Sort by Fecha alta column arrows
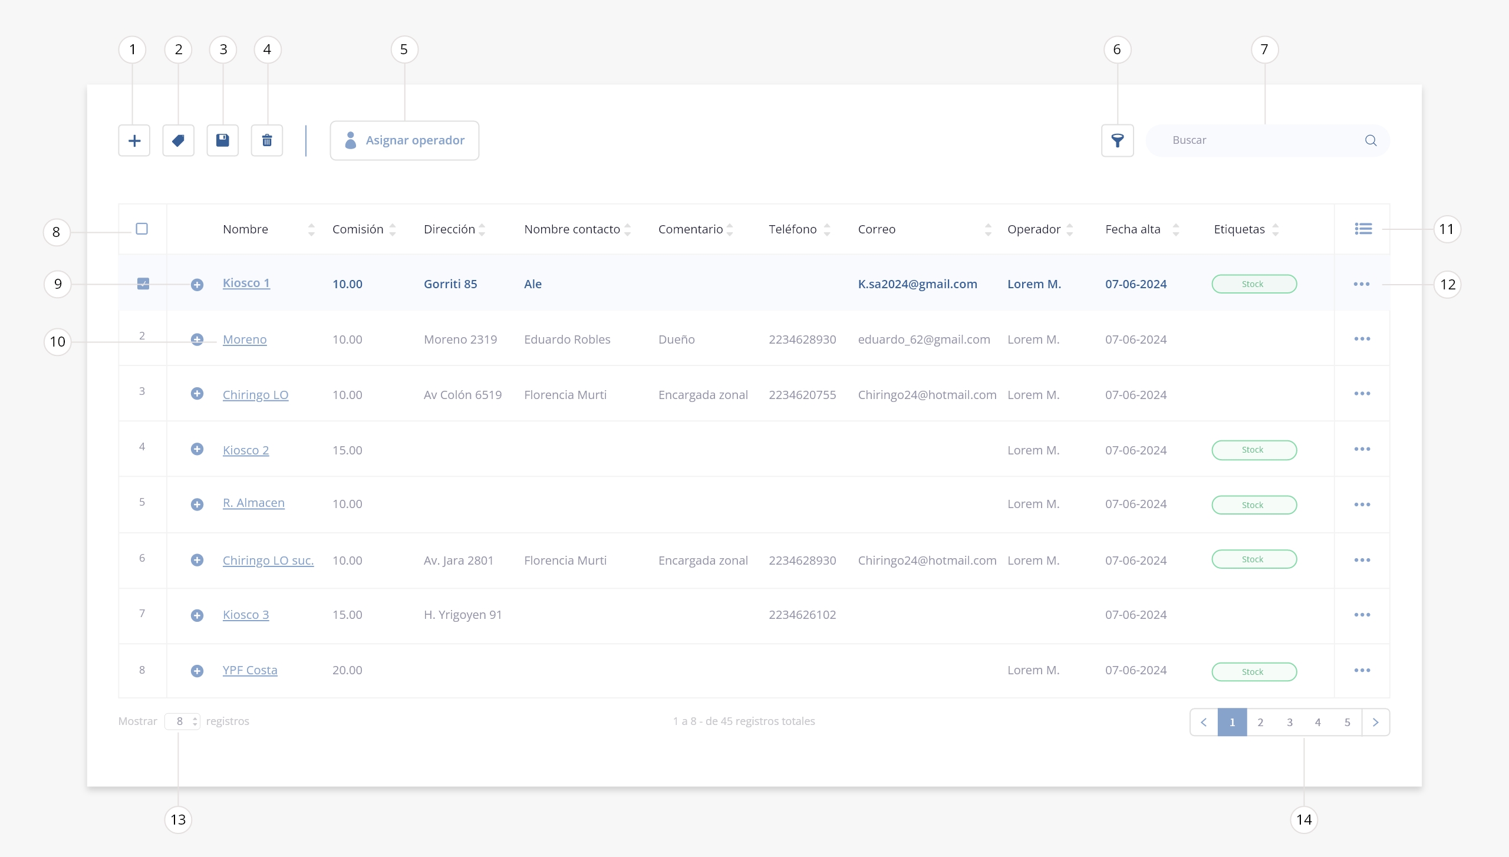Viewport: 1509px width, 857px height. 1176,229
